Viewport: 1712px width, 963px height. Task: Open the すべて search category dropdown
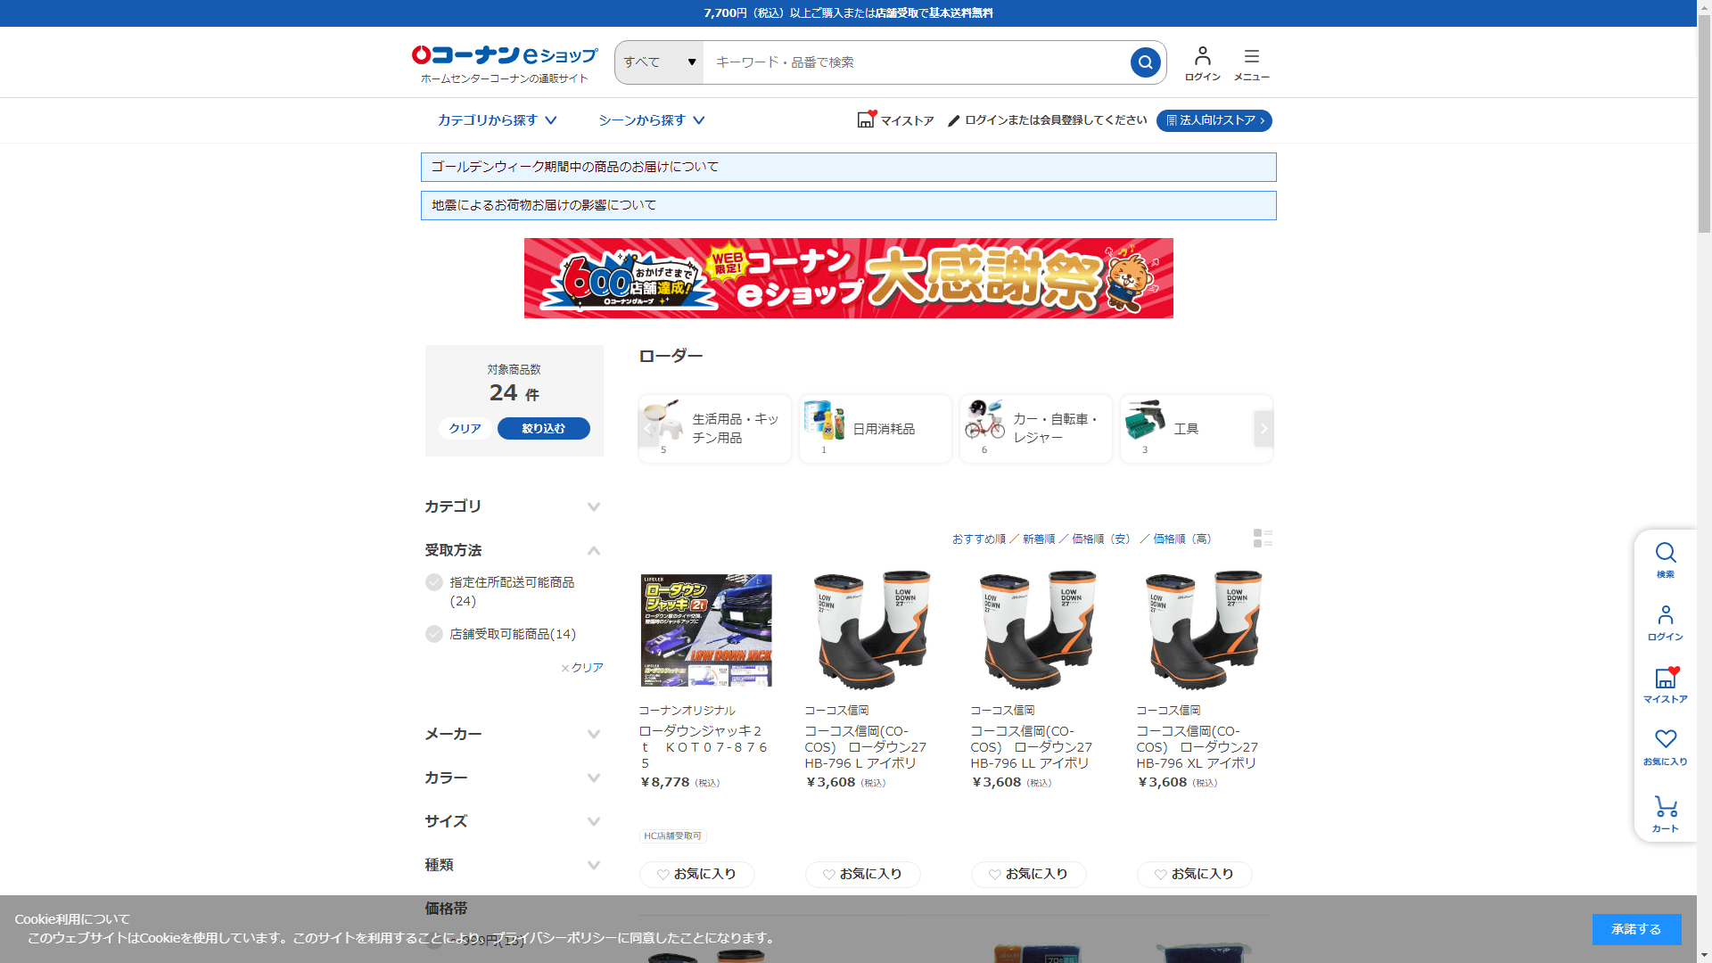[x=659, y=62]
